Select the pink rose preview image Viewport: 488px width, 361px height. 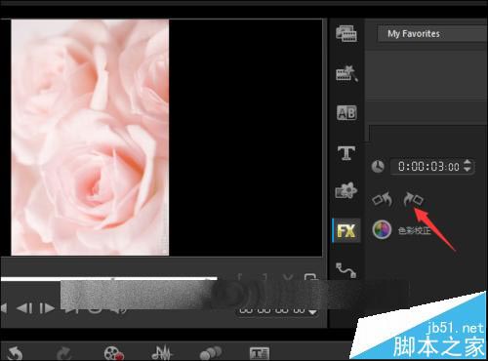(90, 138)
